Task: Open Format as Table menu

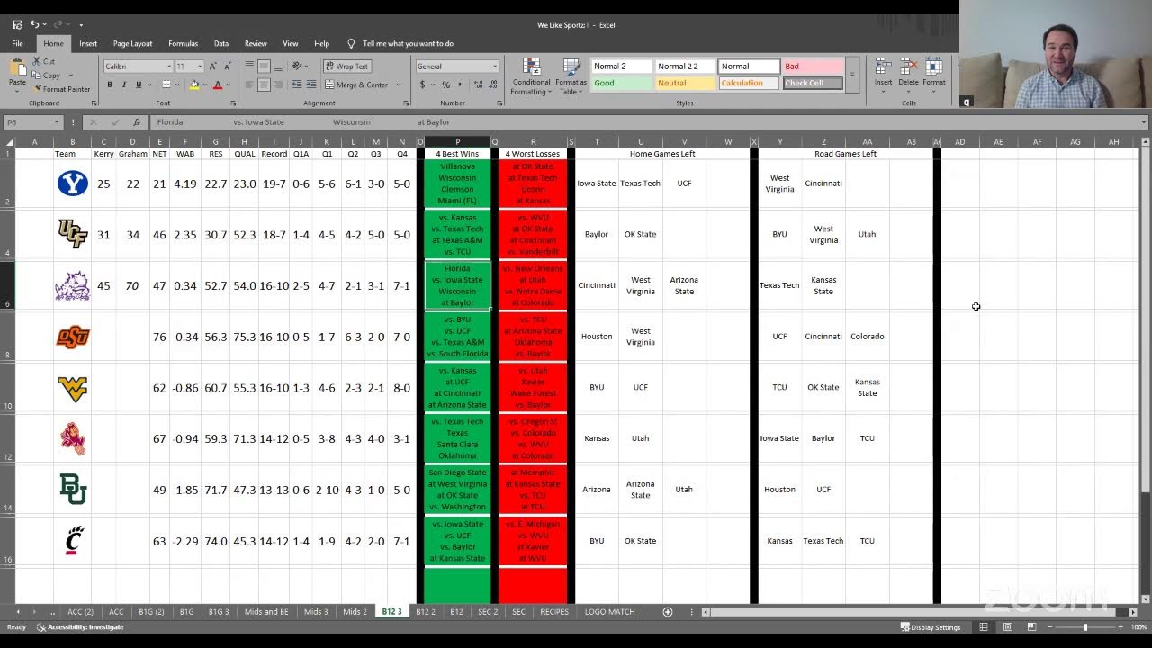Action: (571, 77)
